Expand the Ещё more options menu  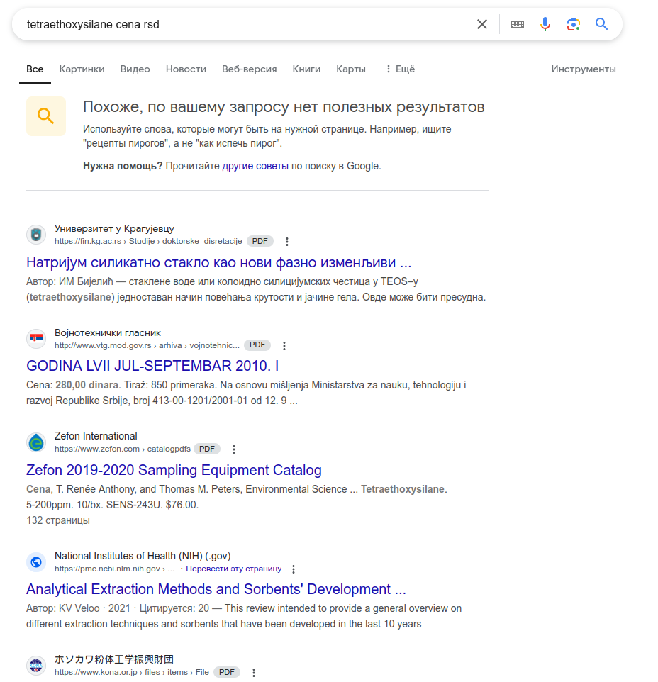point(400,69)
